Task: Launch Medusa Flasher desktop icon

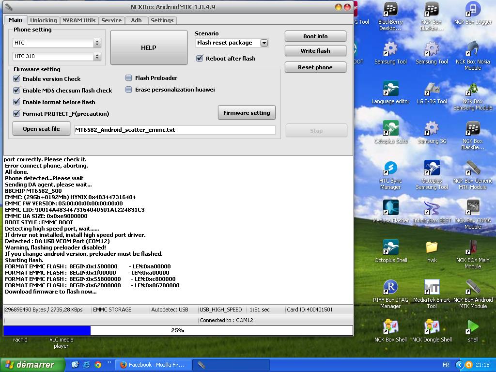Action: 390,211
